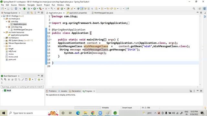Viewport: 207px width, 116px height.
Task: Click Boot Dashboard pencil edit icon
Action: tap(23, 80)
